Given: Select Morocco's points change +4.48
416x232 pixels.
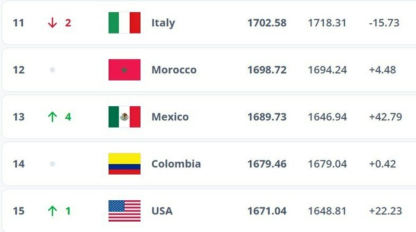Looking at the screenshot, I should pos(382,70).
